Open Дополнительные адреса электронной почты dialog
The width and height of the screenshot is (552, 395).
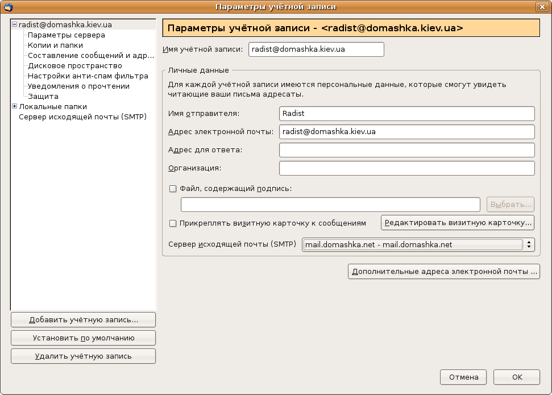click(444, 272)
